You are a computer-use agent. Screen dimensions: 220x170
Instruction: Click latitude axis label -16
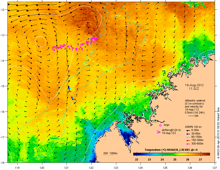click(3, 112)
